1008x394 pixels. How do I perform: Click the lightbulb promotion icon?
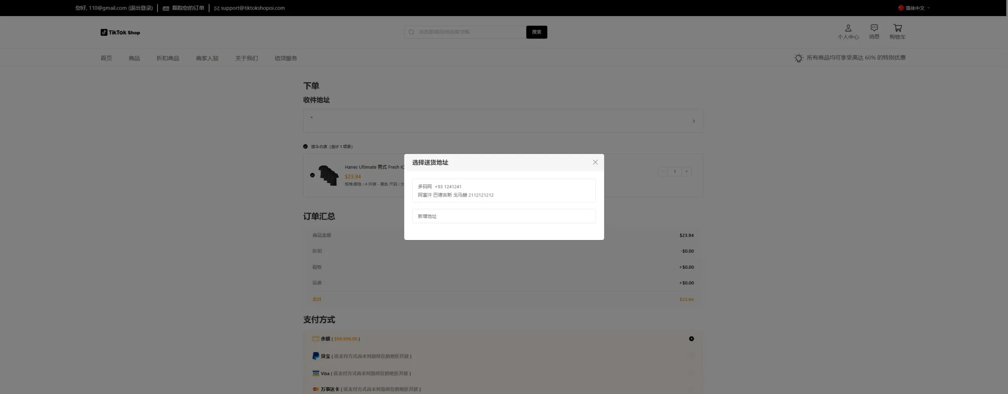[x=799, y=58]
